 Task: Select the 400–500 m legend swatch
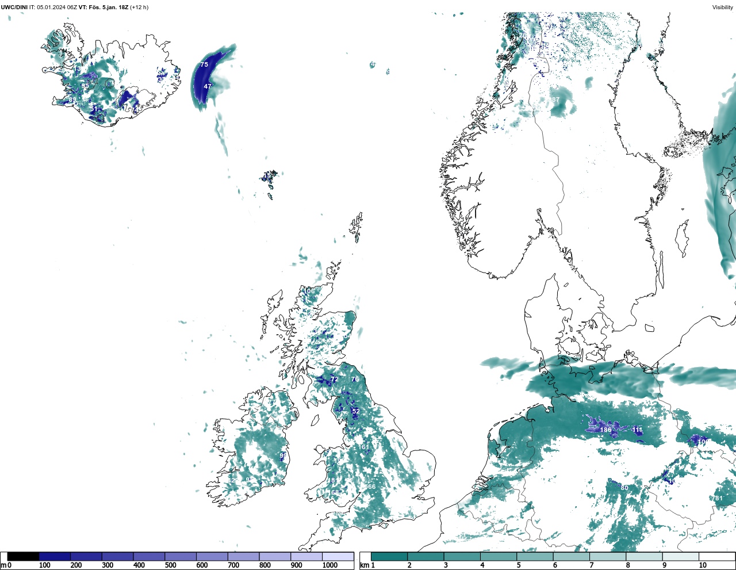(149, 557)
